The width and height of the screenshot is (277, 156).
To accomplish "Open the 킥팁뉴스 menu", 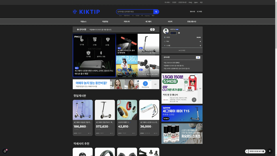I will click(84, 22).
